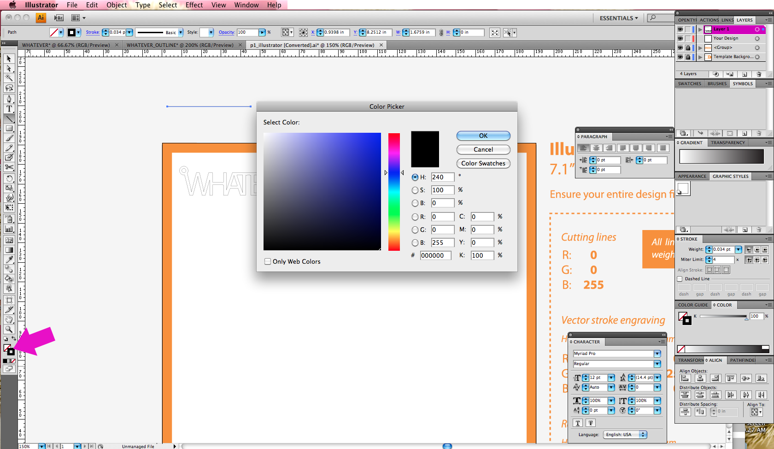Image resolution: width=774 pixels, height=449 pixels.
Task: Switch to the TRANSPARENCY panel tab
Action: tap(728, 142)
